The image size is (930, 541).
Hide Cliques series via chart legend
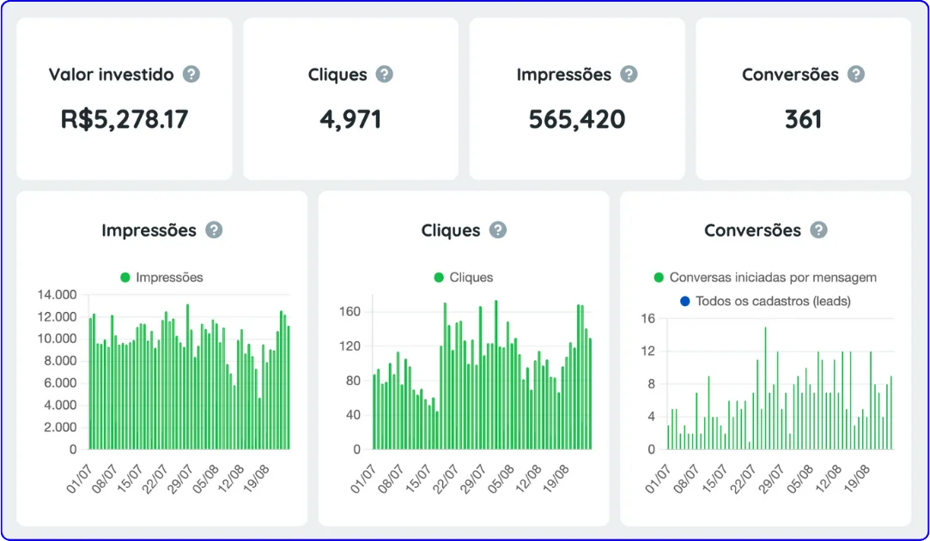tap(464, 277)
